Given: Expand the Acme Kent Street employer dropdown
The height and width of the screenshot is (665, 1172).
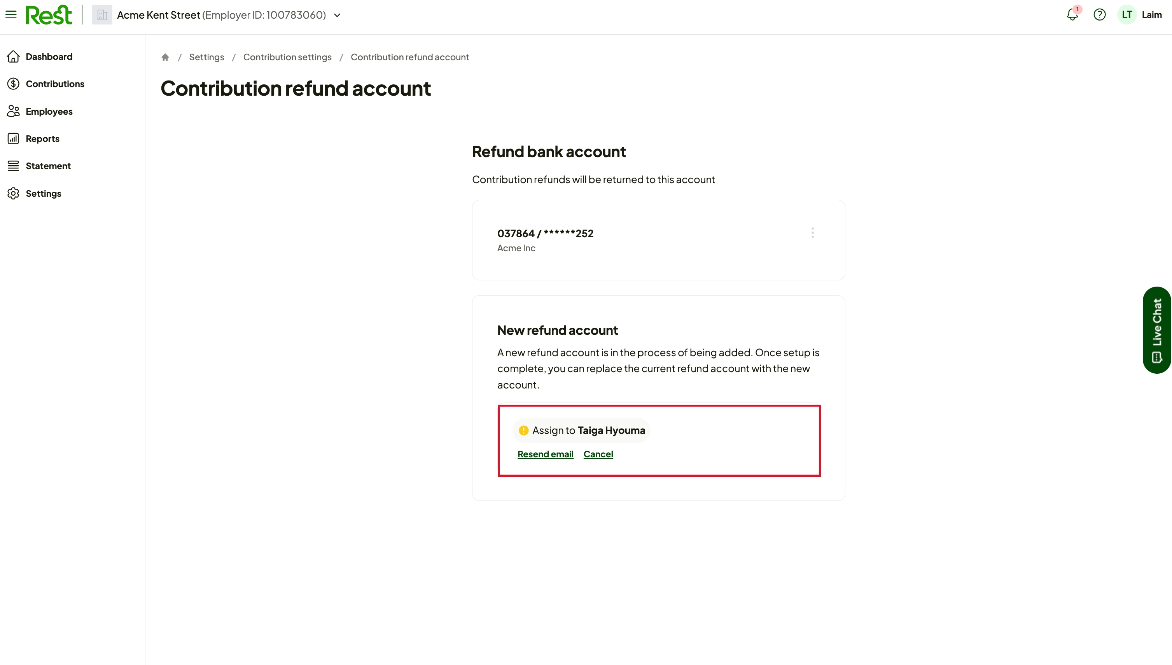Looking at the screenshot, I should tap(337, 15).
